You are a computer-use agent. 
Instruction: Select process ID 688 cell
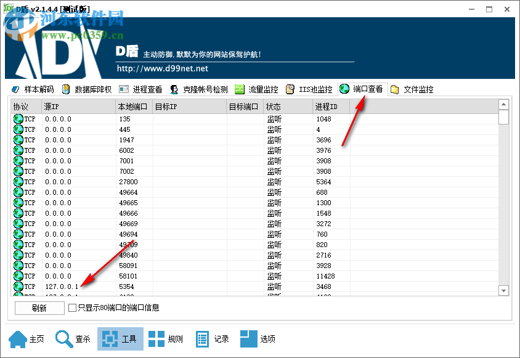click(x=322, y=192)
